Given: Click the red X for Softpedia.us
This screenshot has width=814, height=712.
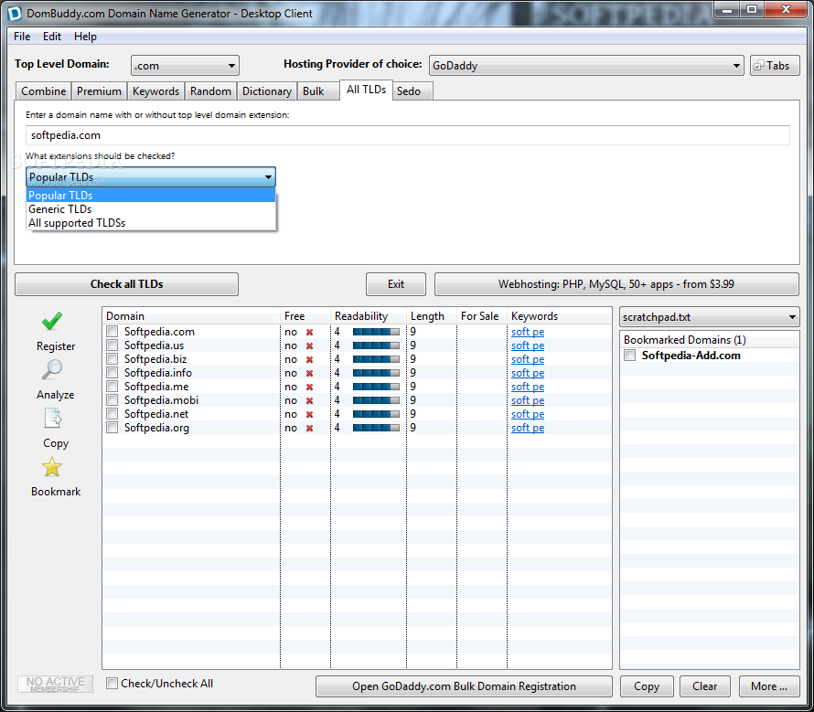Looking at the screenshot, I should 309,345.
